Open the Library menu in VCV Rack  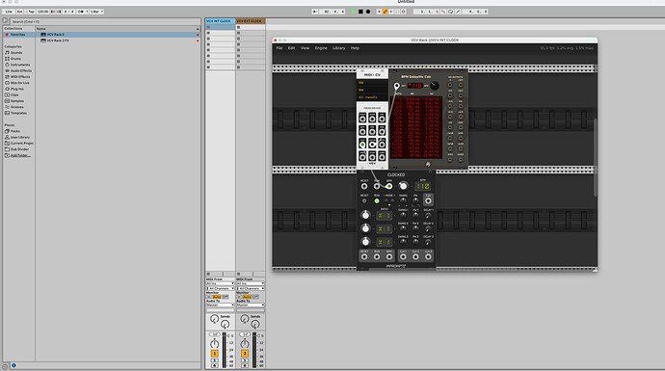[339, 48]
